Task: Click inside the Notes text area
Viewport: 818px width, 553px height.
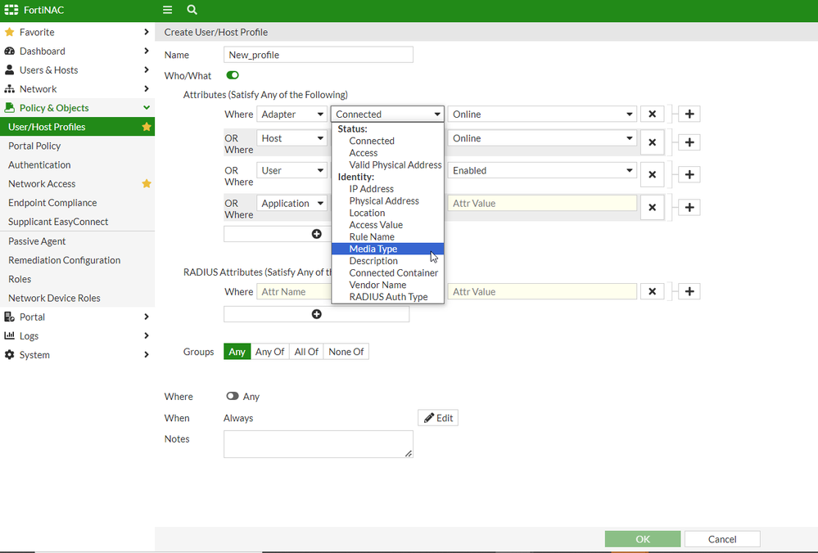Action: (x=318, y=443)
